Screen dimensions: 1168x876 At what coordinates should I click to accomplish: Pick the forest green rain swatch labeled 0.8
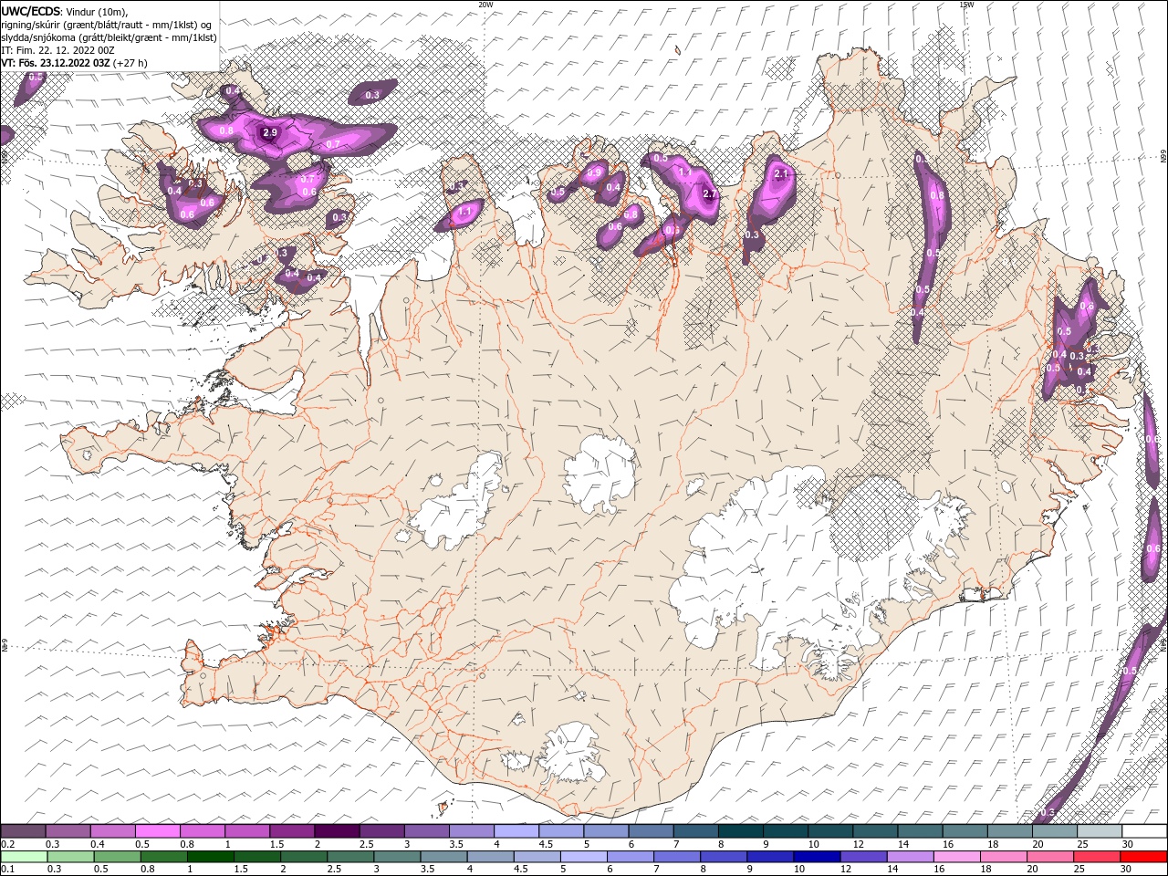165,857
